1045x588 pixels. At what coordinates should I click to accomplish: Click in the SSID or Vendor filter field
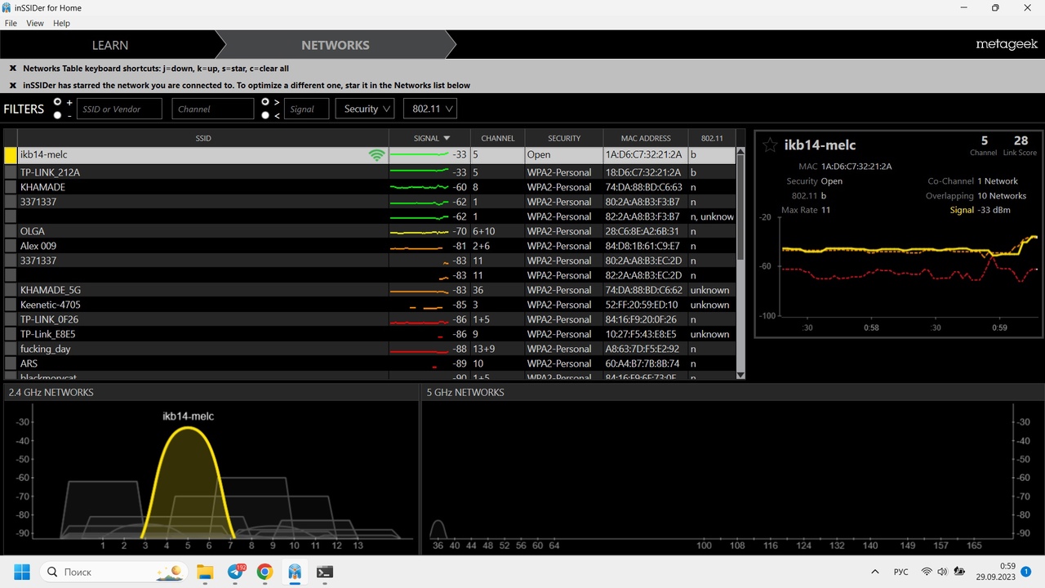(119, 109)
